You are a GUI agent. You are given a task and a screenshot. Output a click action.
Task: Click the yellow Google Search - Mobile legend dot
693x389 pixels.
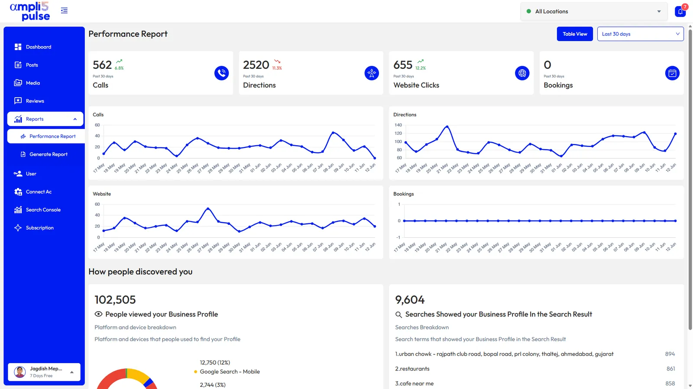[196, 372]
